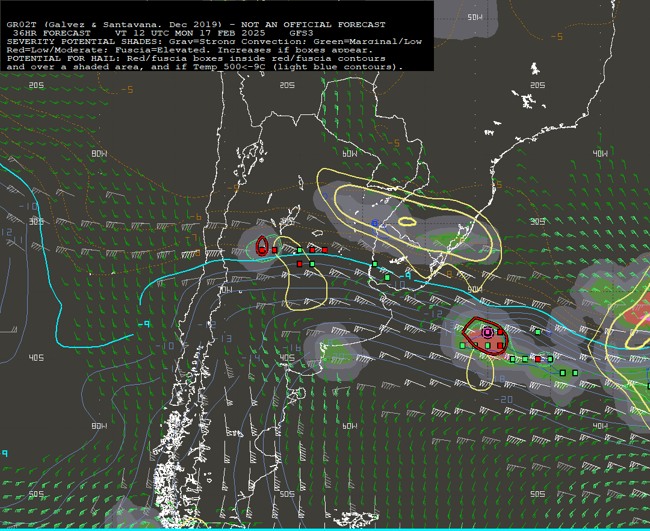
Task: Select the blue "-20" temperature contour label
Action: click(x=504, y=399)
